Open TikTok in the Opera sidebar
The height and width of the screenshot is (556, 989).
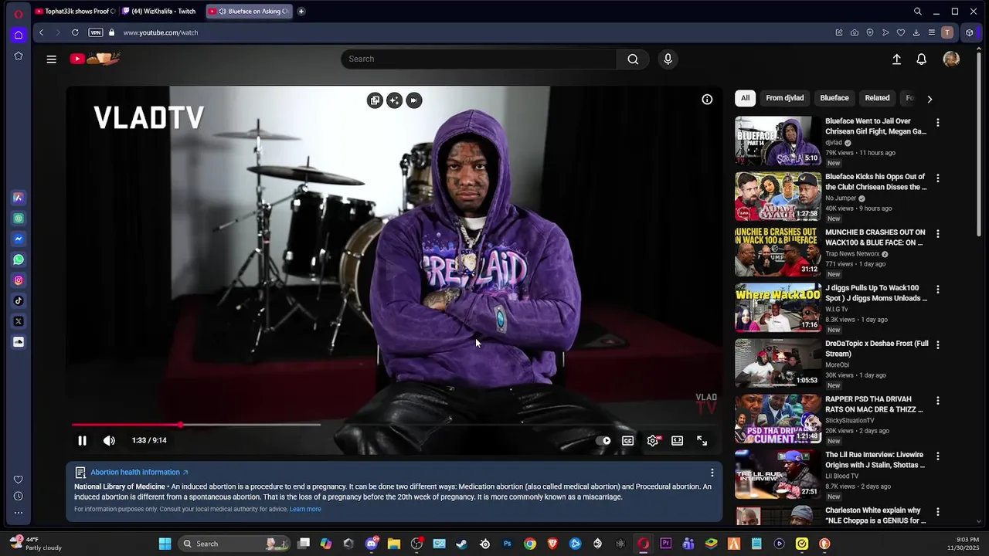point(19,300)
